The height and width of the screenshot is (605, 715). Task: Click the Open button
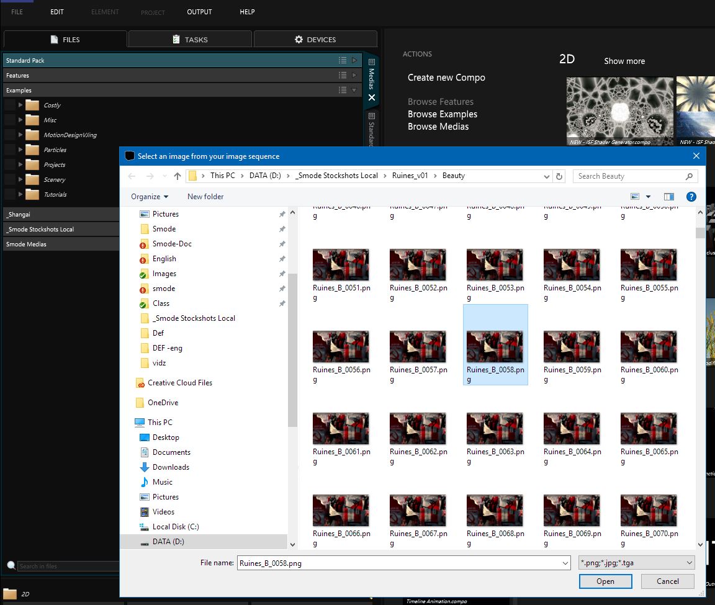605,581
